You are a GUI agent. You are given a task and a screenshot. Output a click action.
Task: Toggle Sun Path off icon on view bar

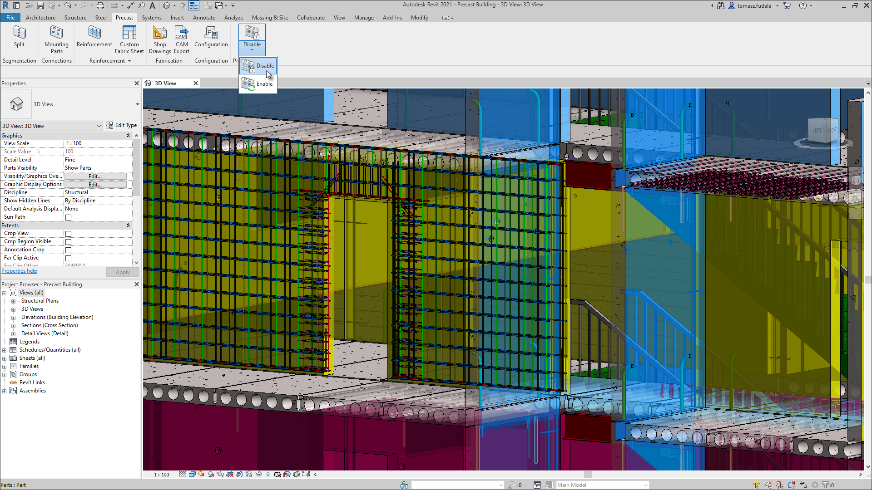tap(202, 474)
